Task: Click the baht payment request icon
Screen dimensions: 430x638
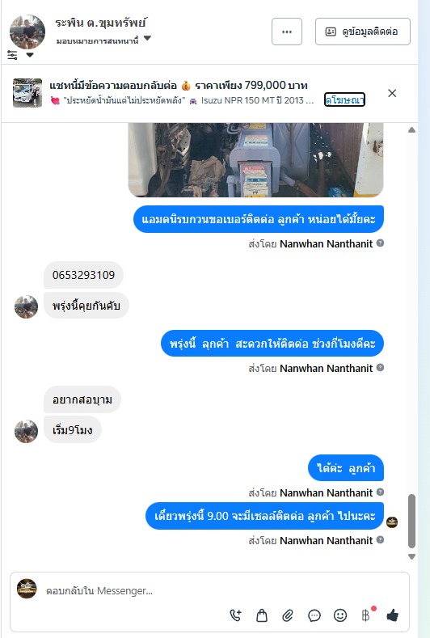Action: [366, 615]
